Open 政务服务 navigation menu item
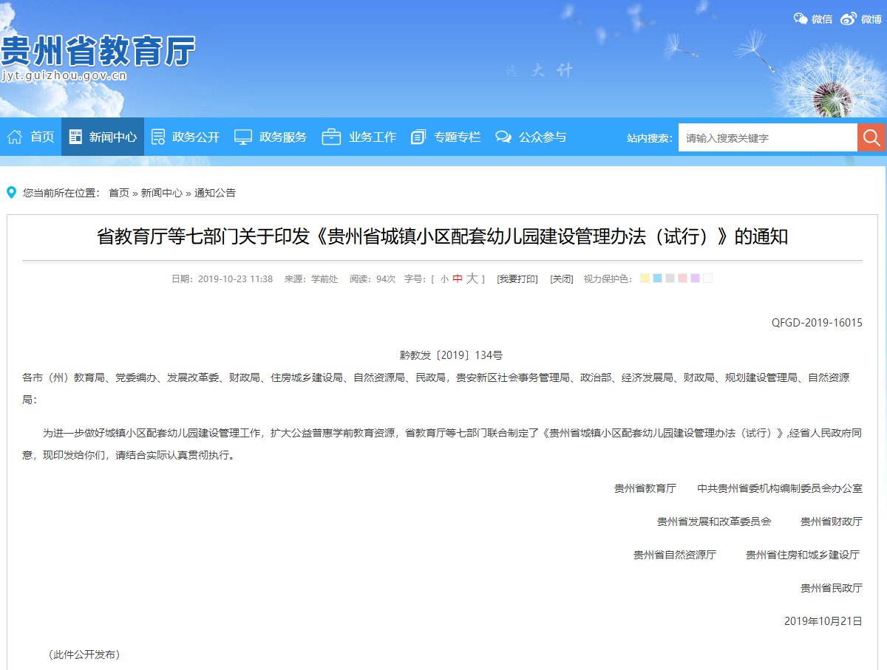The height and width of the screenshot is (670, 887). point(283,137)
